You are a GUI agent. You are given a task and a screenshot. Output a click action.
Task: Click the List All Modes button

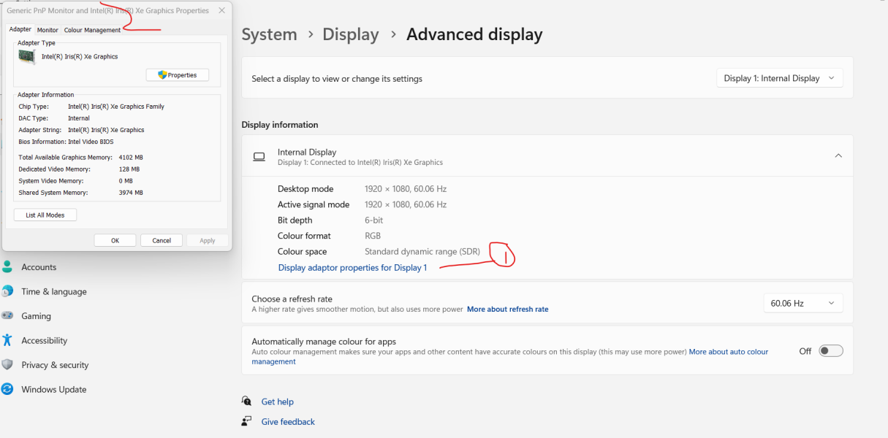pos(45,215)
